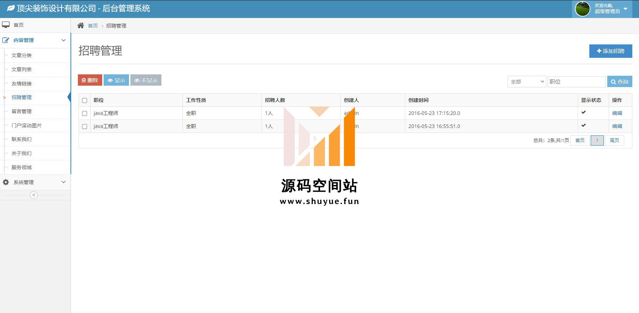Click the gear icon for 系统管理
The image size is (639, 313).
tap(6, 182)
